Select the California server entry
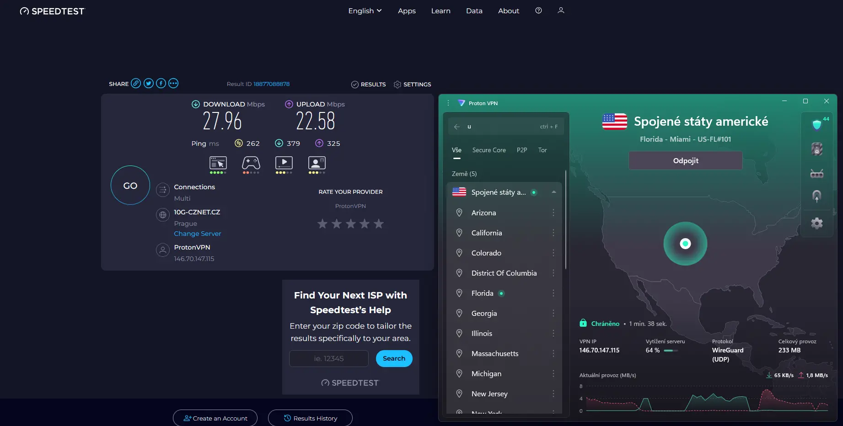Image resolution: width=843 pixels, height=426 pixels. coord(486,233)
